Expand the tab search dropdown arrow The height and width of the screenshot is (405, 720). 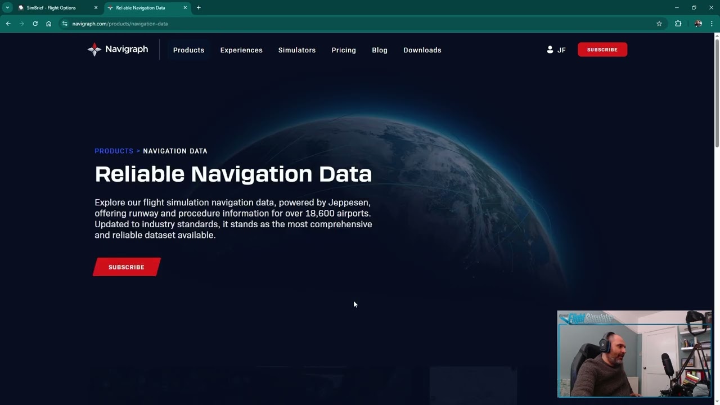(7, 8)
